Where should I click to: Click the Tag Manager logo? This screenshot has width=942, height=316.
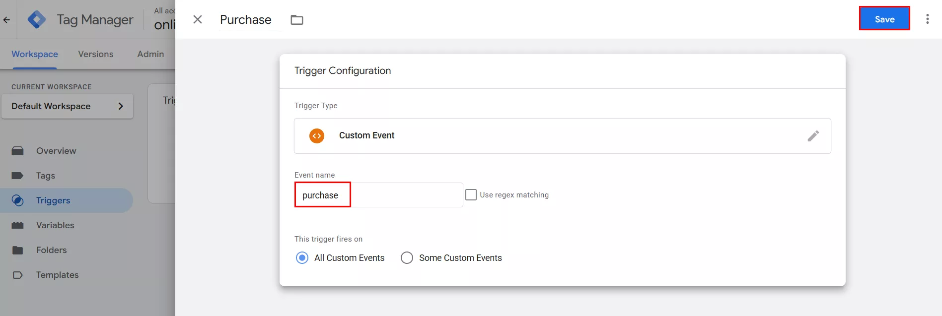tap(37, 20)
